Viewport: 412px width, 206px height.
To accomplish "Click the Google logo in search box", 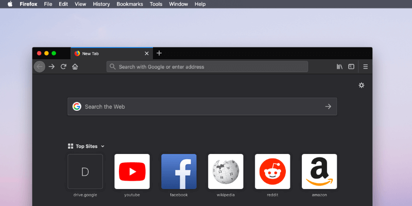I will point(77,107).
